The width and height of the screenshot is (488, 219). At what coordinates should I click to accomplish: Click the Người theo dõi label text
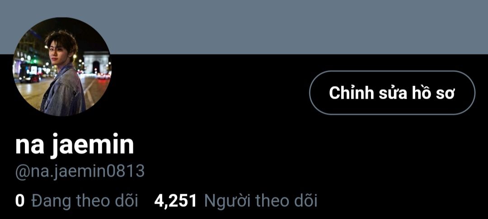[x=261, y=201]
